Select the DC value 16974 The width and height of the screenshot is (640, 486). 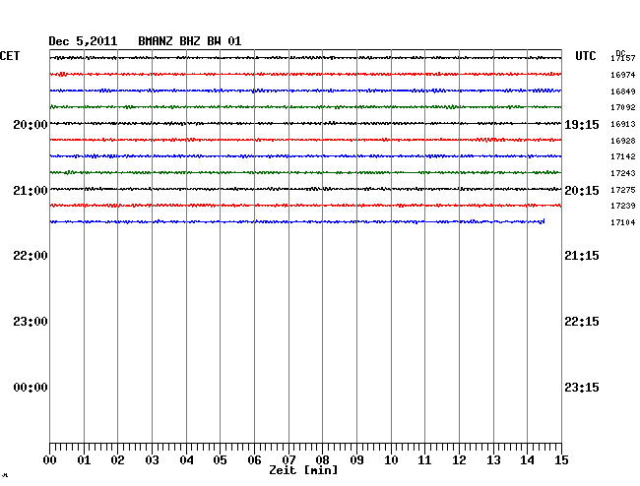pos(623,75)
